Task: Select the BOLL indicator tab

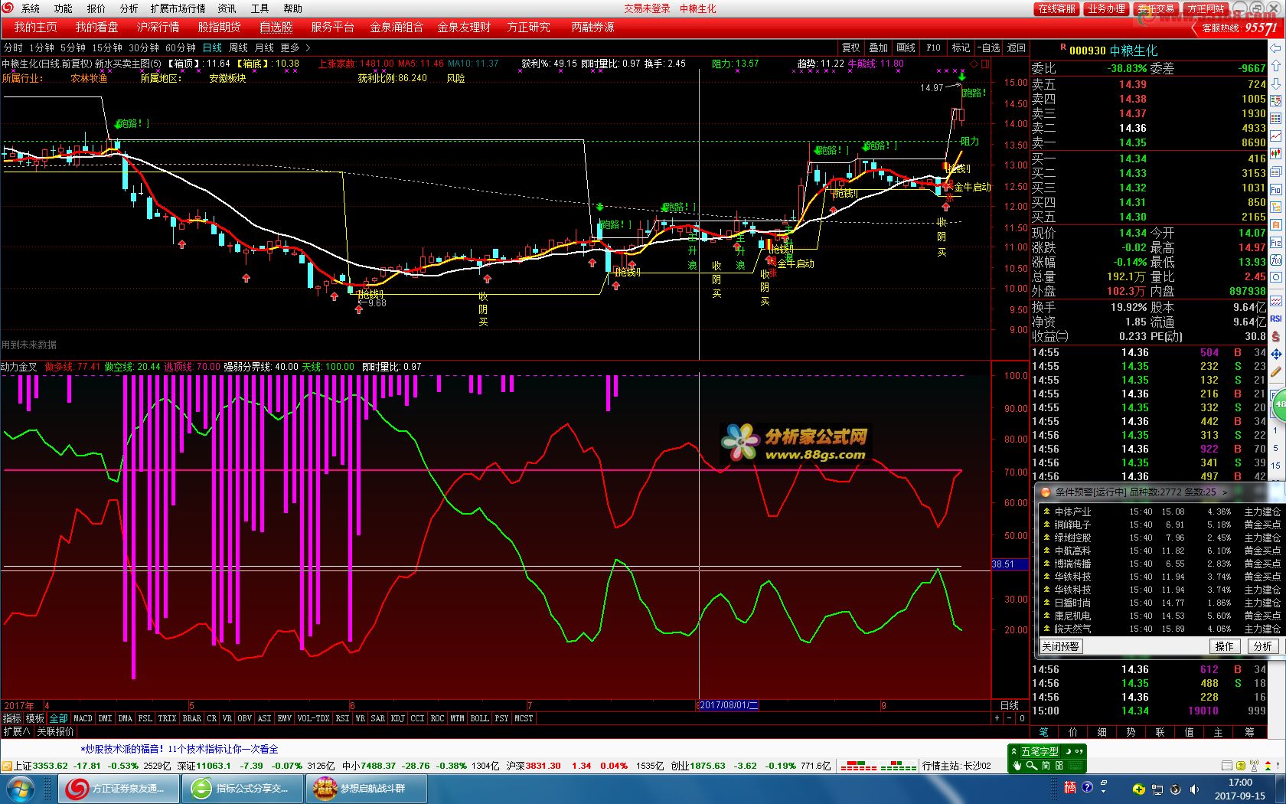Action: pos(479,718)
